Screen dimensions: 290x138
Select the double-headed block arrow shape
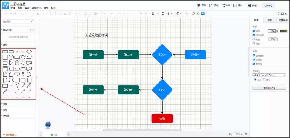(23, 86)
